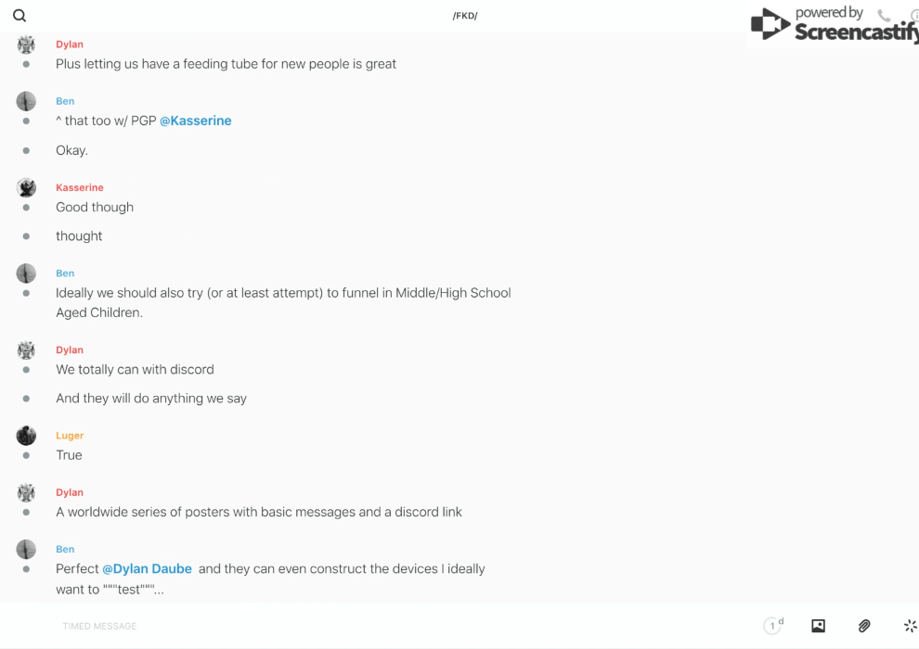
Task: Start a call with the phone icon
Action: (884, 16)
